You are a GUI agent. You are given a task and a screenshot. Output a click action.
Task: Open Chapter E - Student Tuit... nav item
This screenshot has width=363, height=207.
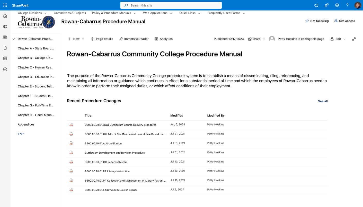click(36, 86)
